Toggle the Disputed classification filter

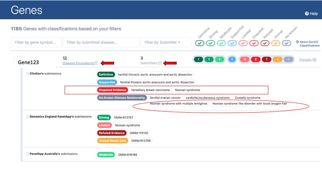[254, 43]
